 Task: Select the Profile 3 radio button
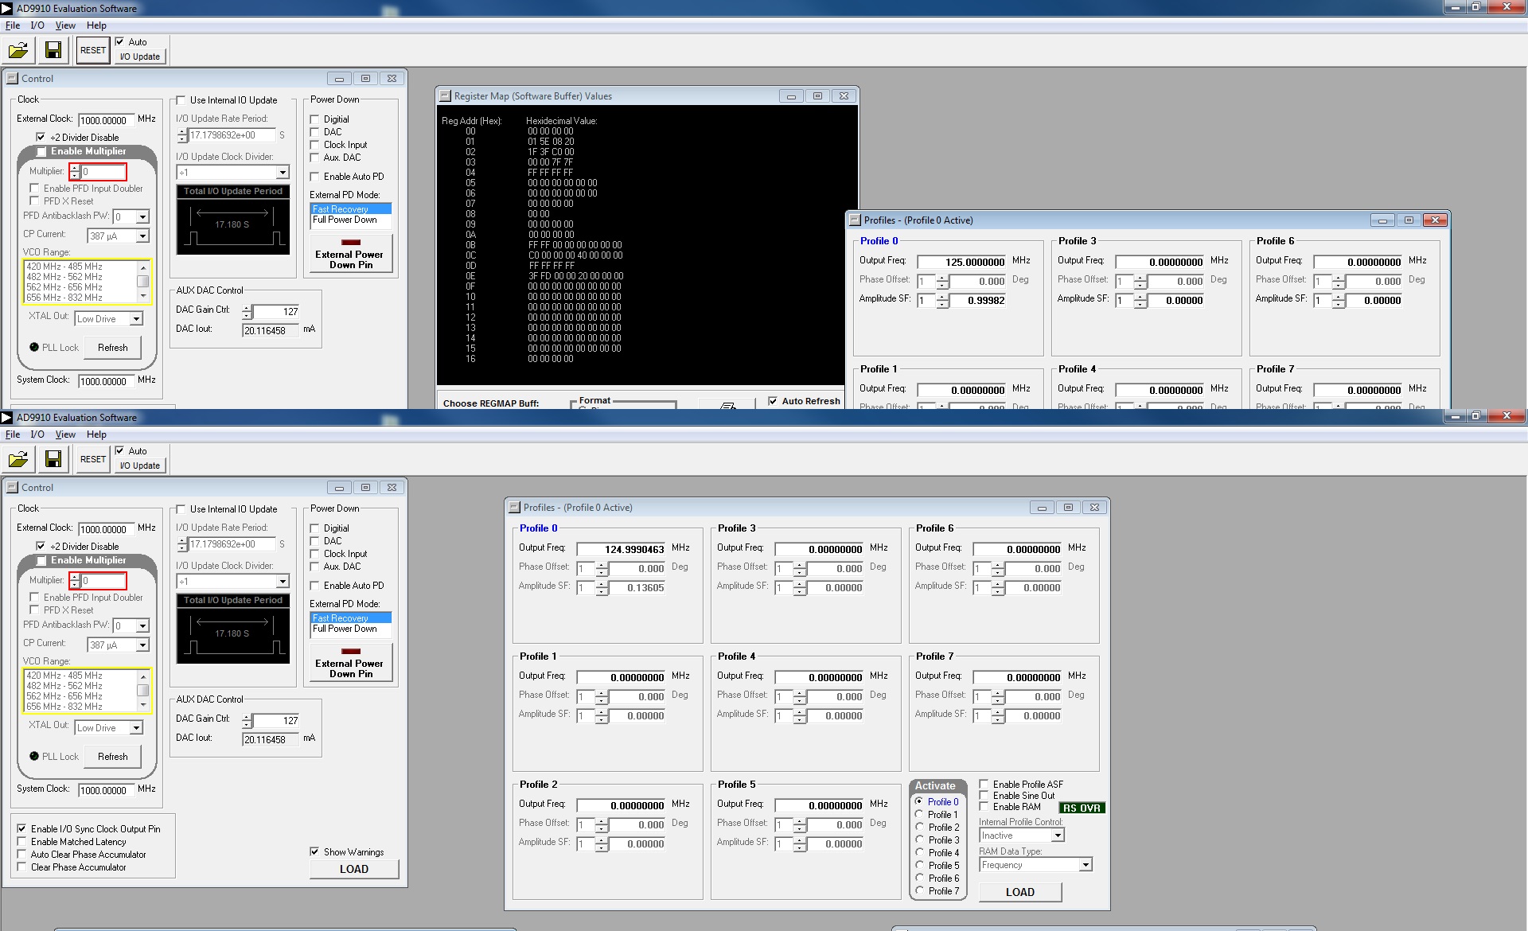[919, 839]
